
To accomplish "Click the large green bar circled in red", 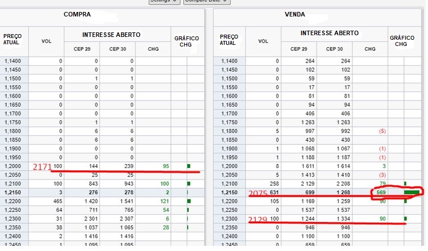I will (x=411, y=193).
